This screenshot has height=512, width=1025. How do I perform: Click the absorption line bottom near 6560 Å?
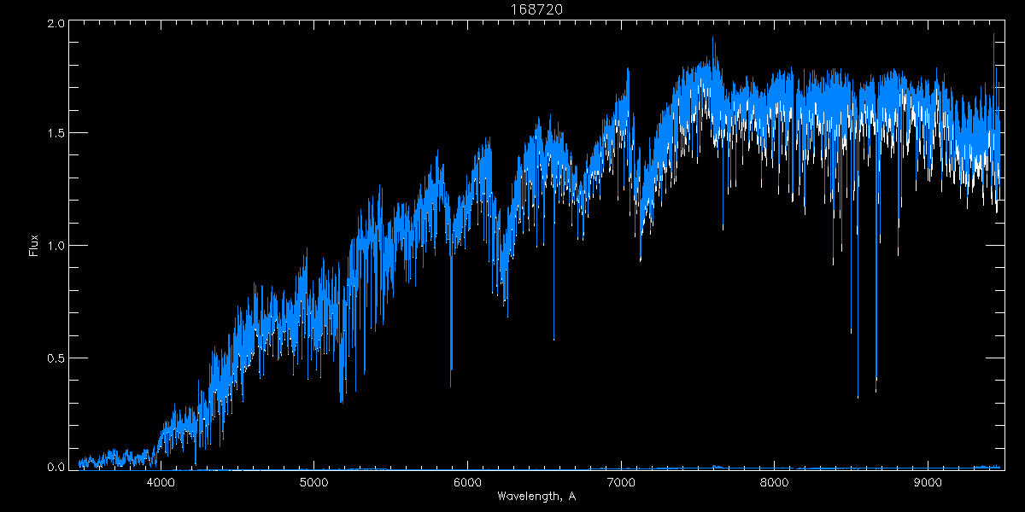553,338
